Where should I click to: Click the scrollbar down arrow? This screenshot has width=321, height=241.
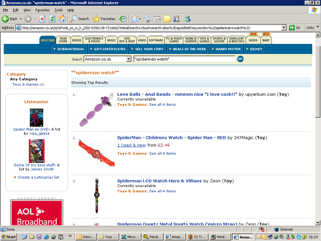point(317,223)
